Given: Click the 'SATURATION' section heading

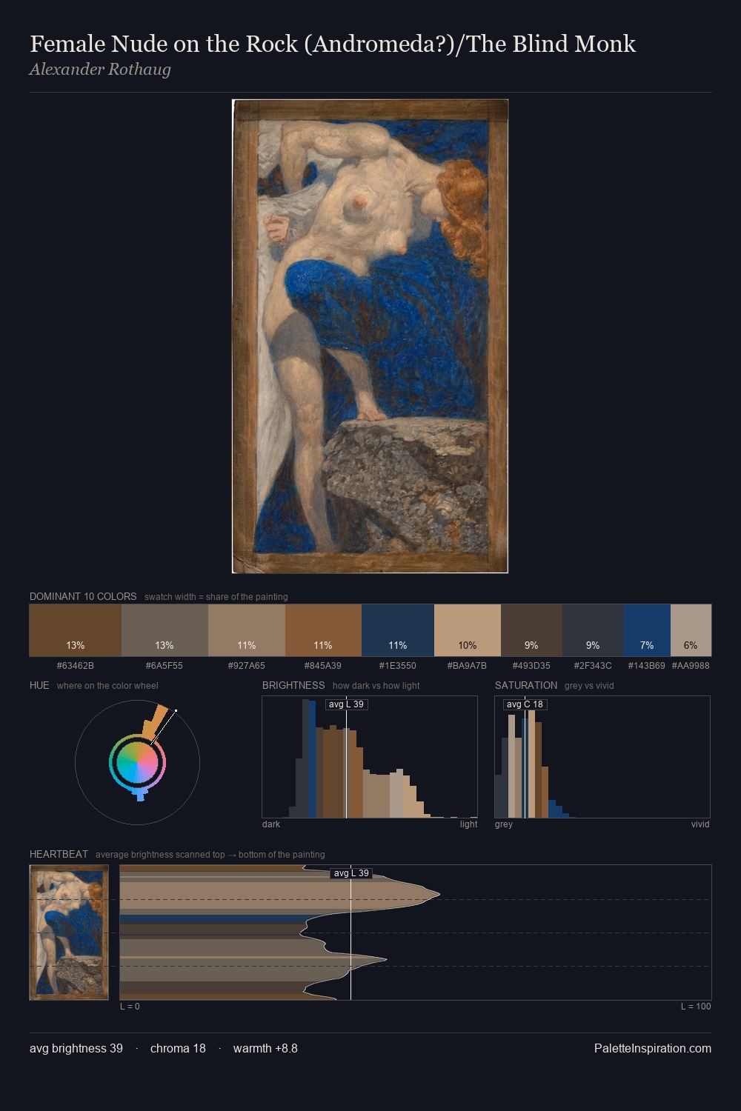Looking at the screenshot, I should tap(526, 685).
